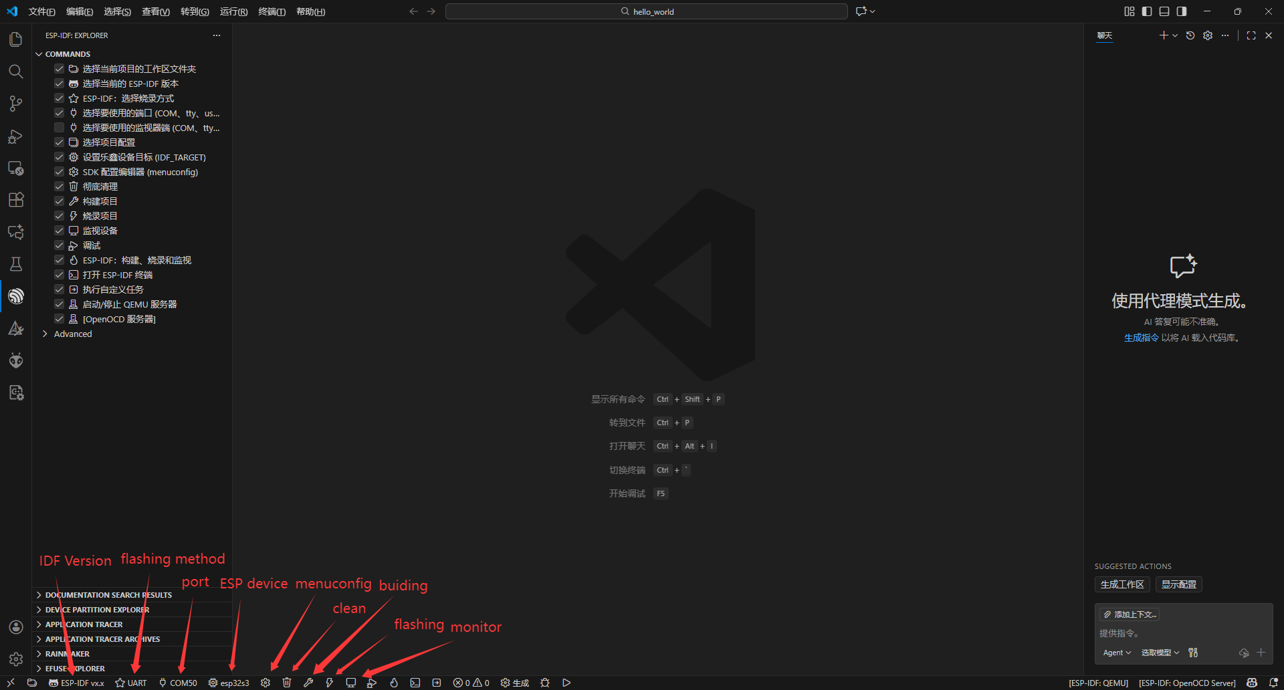Open the 选取模型 model dropdown

click(1160, 653)
